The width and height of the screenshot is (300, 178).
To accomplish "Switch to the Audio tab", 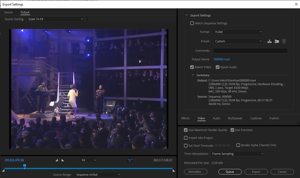I will [x=216, y=118].
